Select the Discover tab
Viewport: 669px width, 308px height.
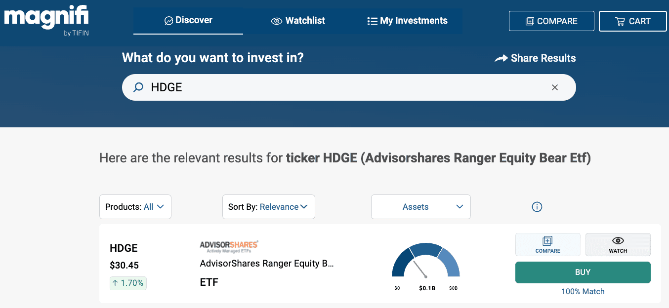188,21
